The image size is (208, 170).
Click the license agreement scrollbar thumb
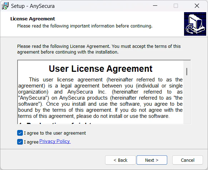pos(187,71)
